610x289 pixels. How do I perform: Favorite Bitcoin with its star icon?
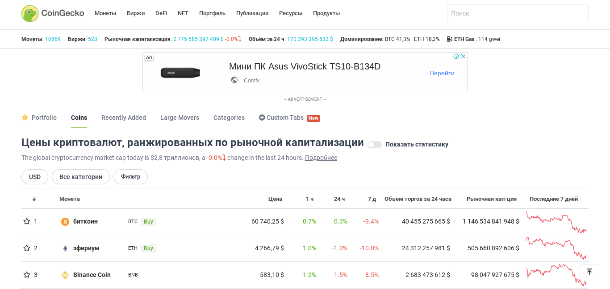point(27,221)
